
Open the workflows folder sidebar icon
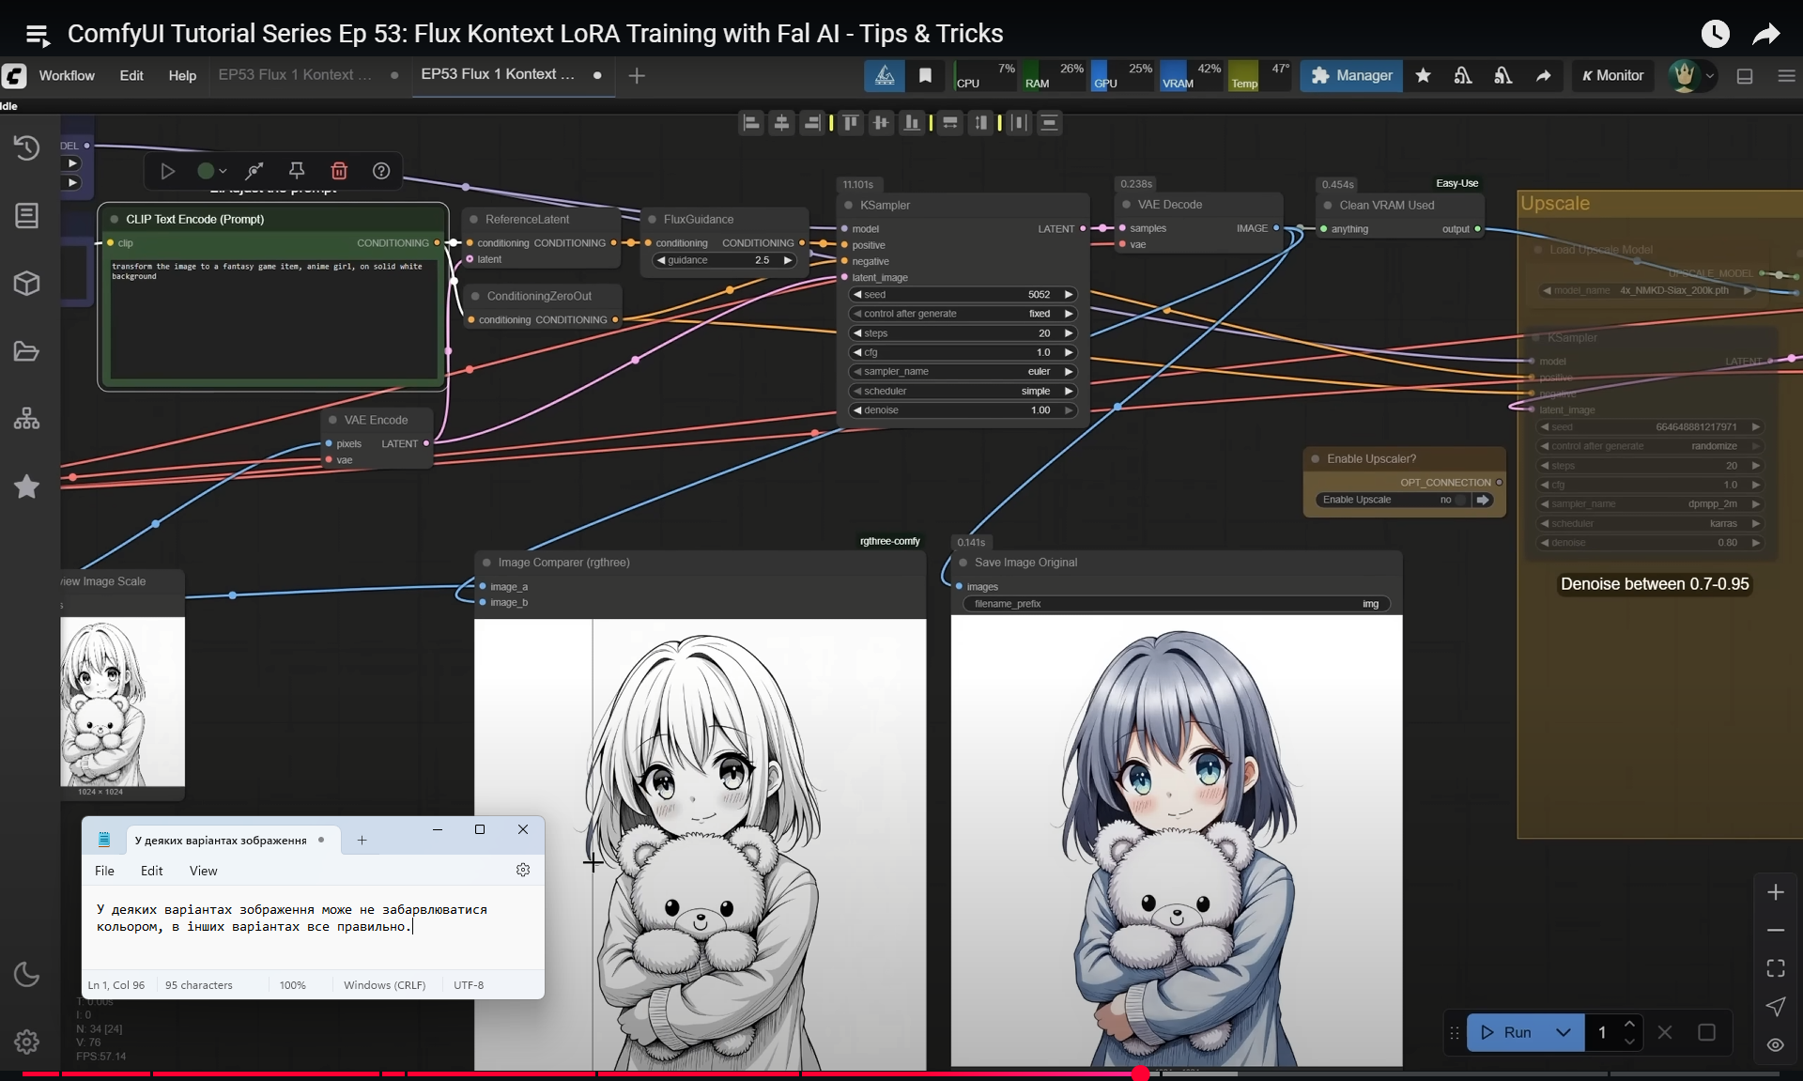26,351
